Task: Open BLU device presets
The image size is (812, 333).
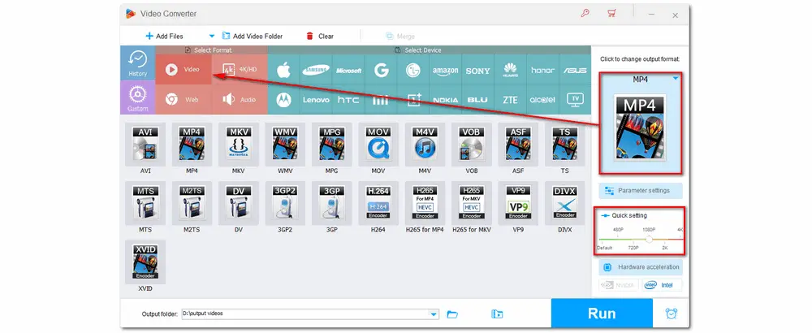Action: [478, 100]
